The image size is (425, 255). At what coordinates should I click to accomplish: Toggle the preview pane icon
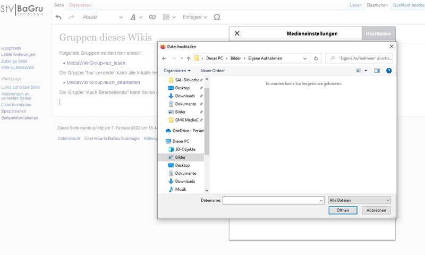pyautogui.click(x=377, y=71)
